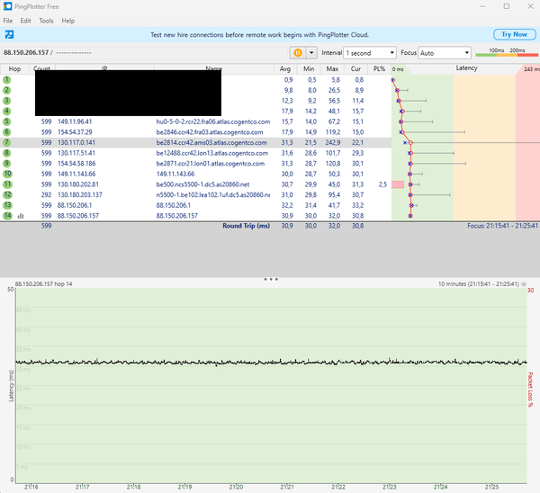The image size is (540, 493).
Task: Open the Edit menu
Action: (25, 21)
